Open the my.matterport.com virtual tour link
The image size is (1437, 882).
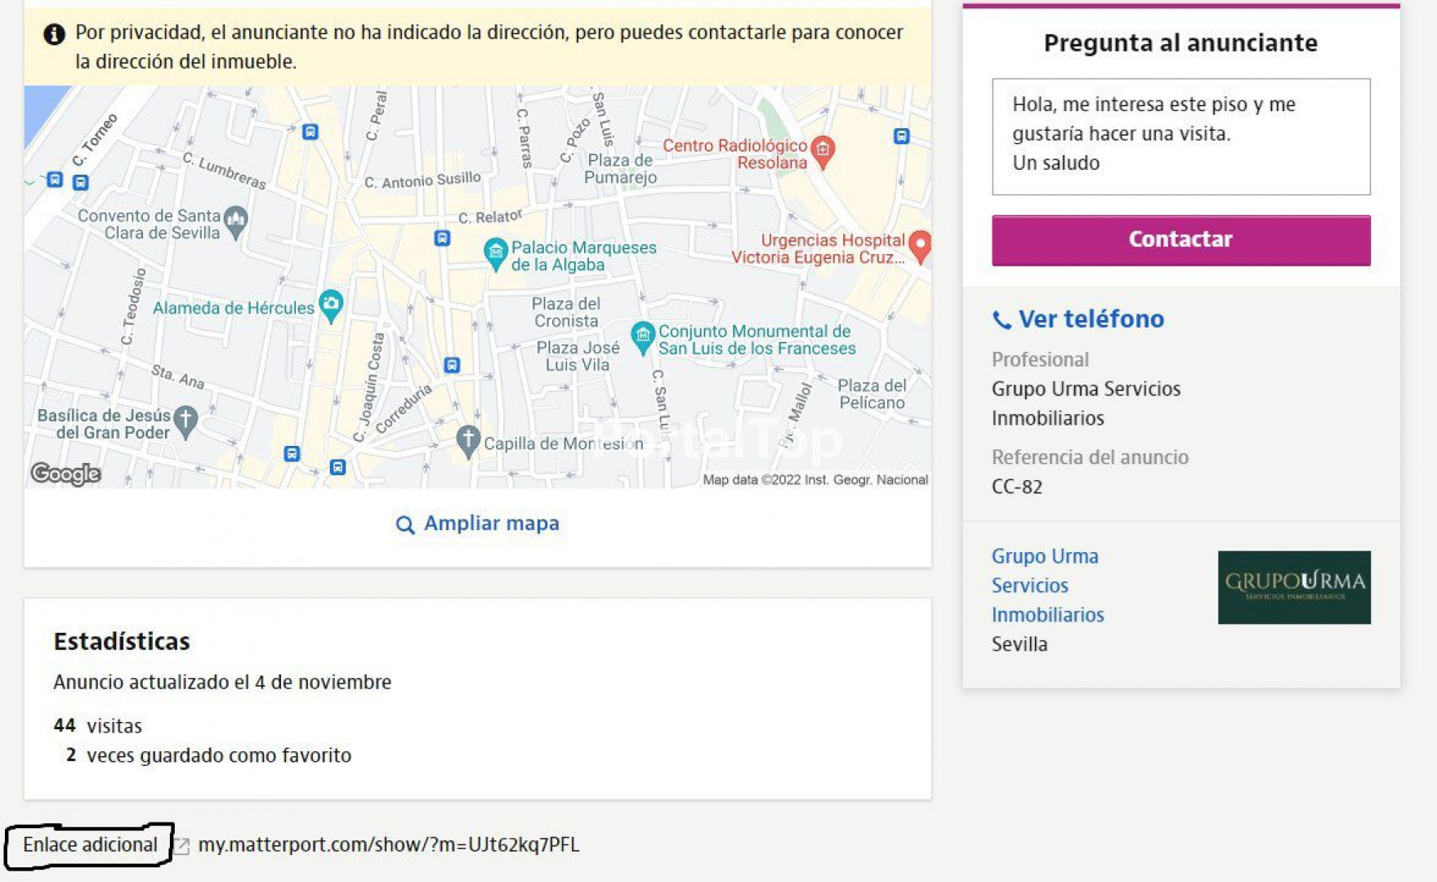click(x=389, y=845)
